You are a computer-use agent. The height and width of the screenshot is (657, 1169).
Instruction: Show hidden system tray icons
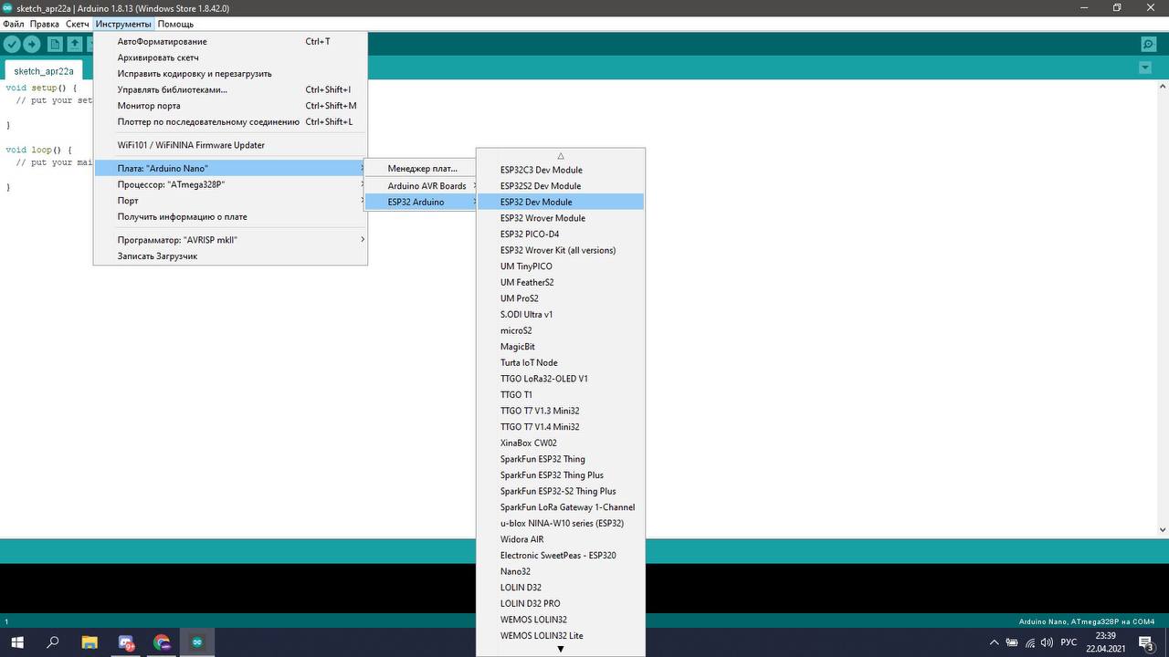point(994,642)
